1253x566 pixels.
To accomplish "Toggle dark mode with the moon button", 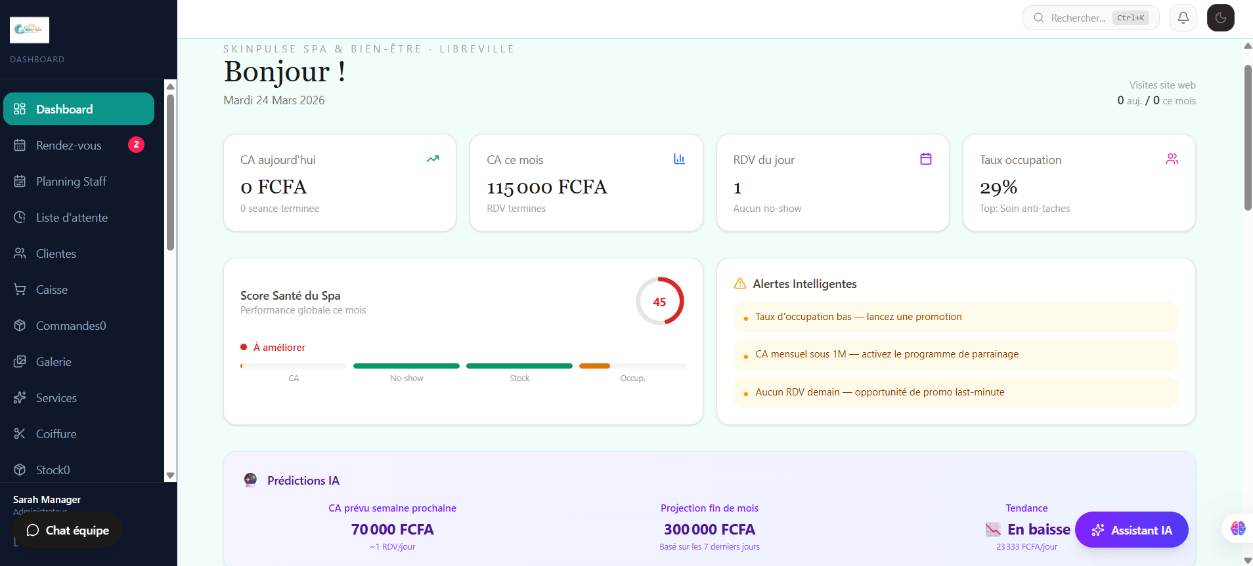I will pyautogui.click(x=1220, y=18).
